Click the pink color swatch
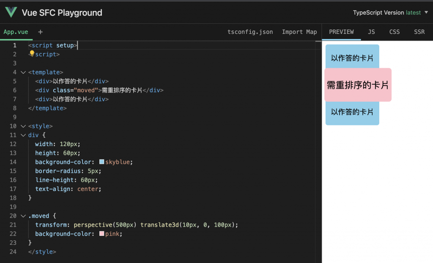The image size is (433, 263). 102,234
